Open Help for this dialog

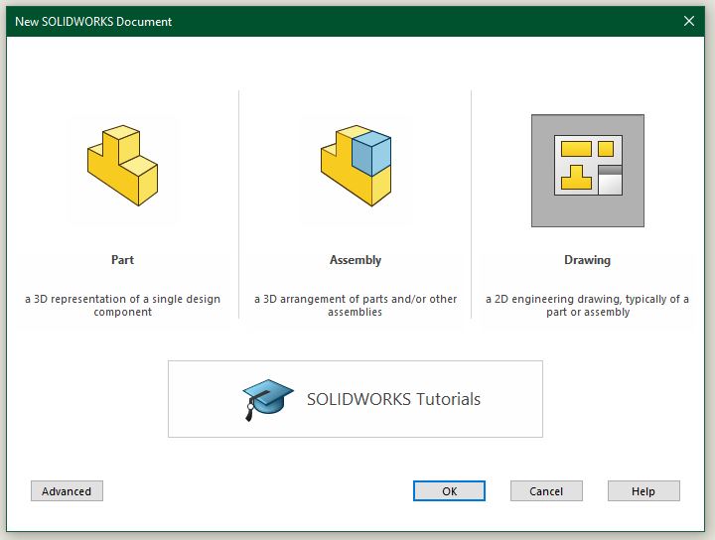pyautogui.click(x=643, y=491)
